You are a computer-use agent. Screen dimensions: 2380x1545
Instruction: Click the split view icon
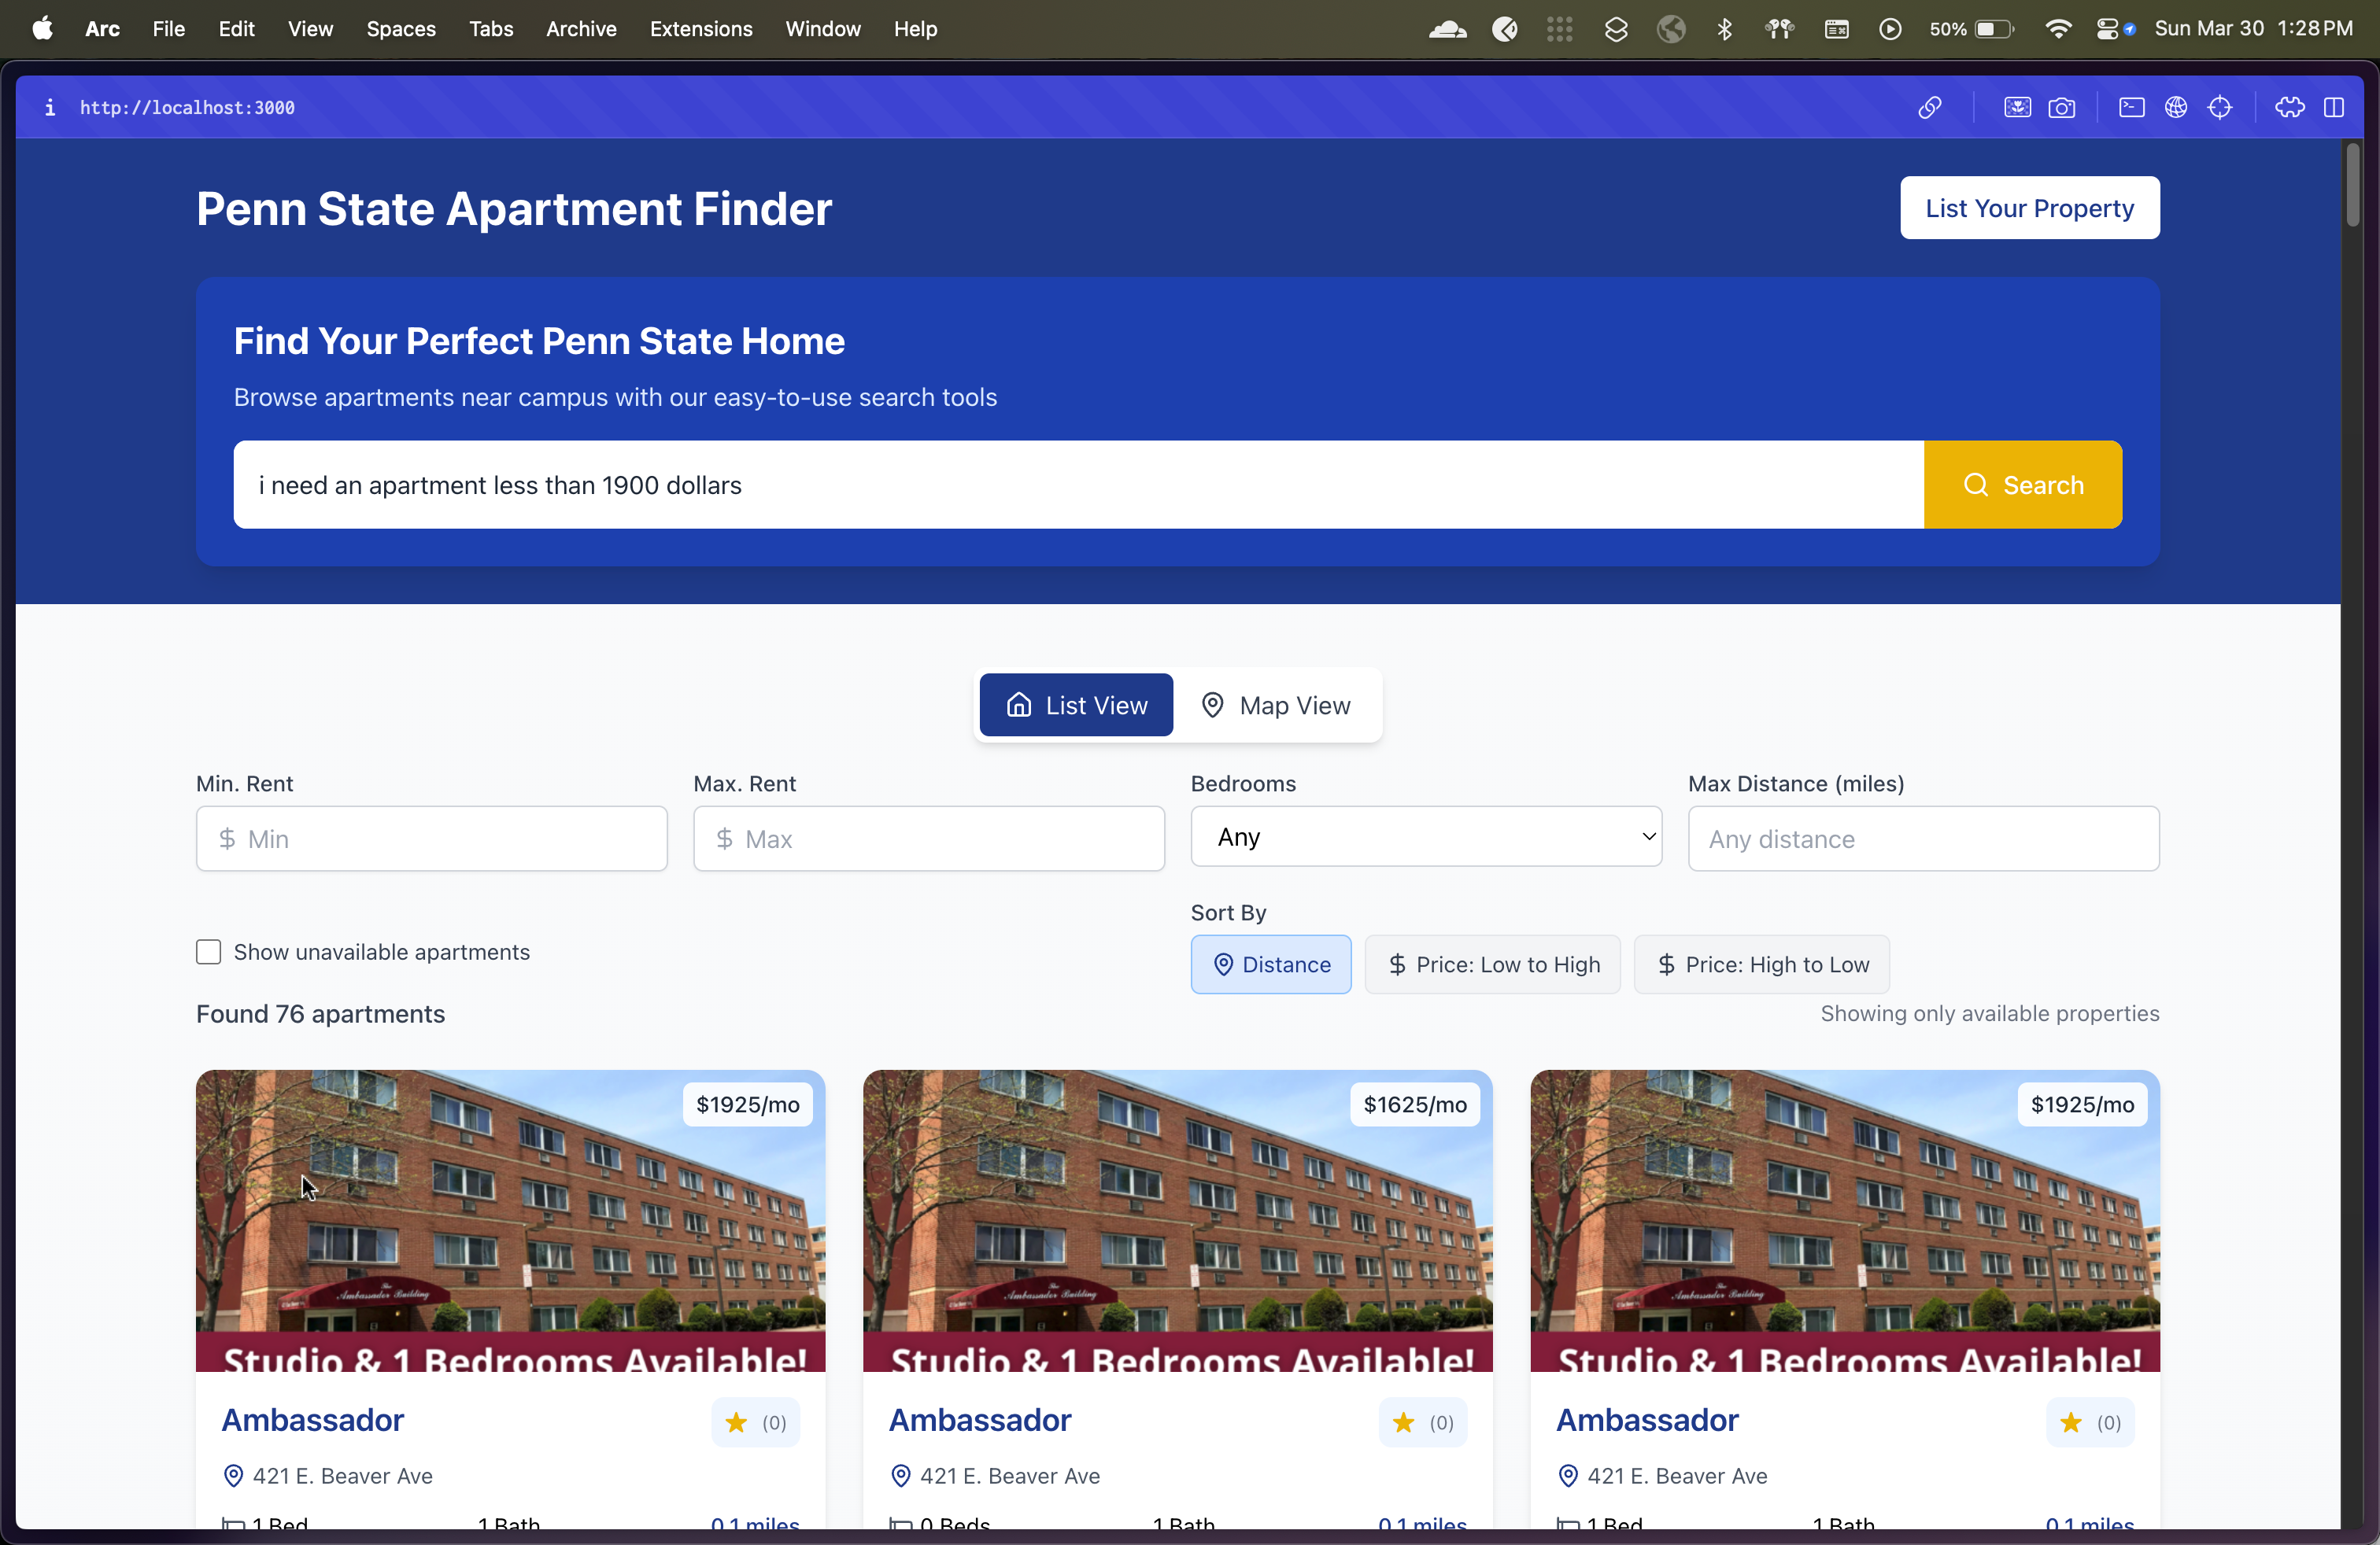pos(2334,107)
